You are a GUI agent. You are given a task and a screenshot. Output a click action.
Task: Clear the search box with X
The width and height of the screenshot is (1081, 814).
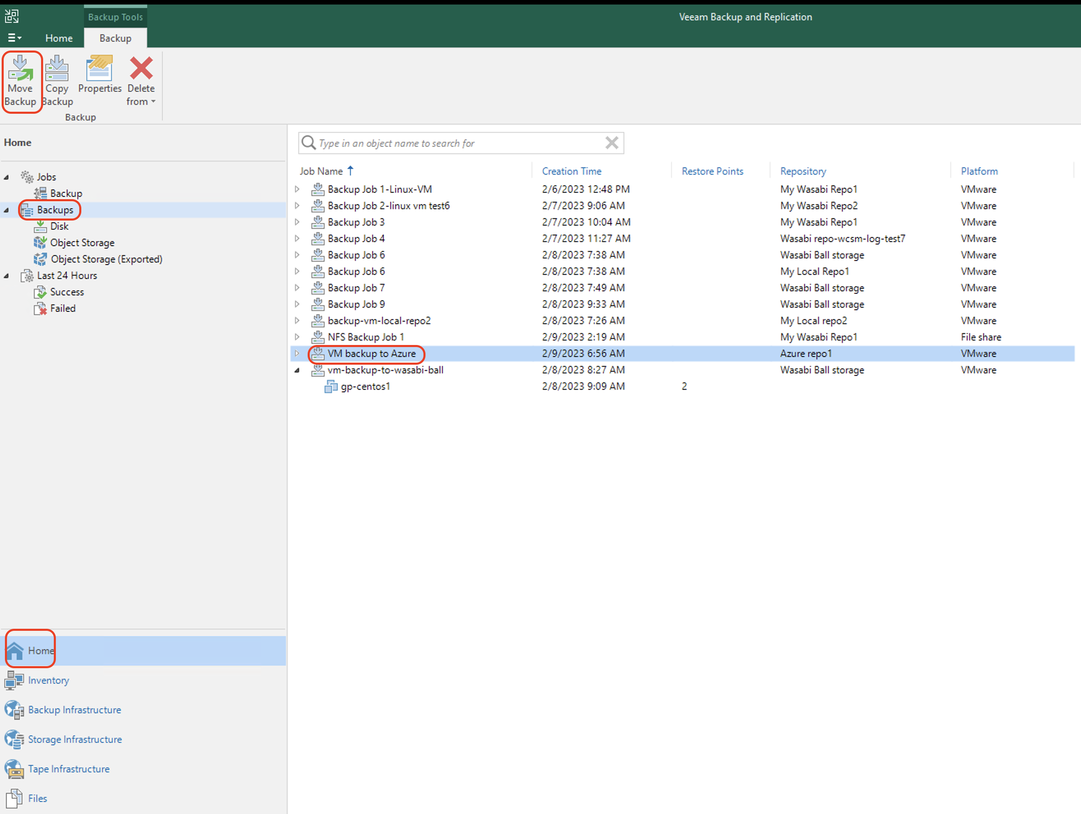tap(612, 143)
